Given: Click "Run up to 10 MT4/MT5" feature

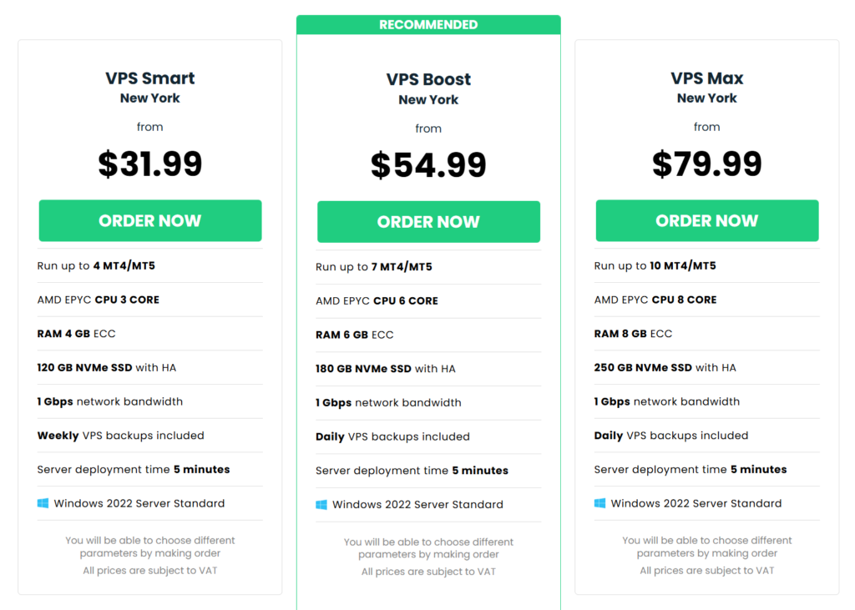Looking at the screenshot, I should click(655, 266).
